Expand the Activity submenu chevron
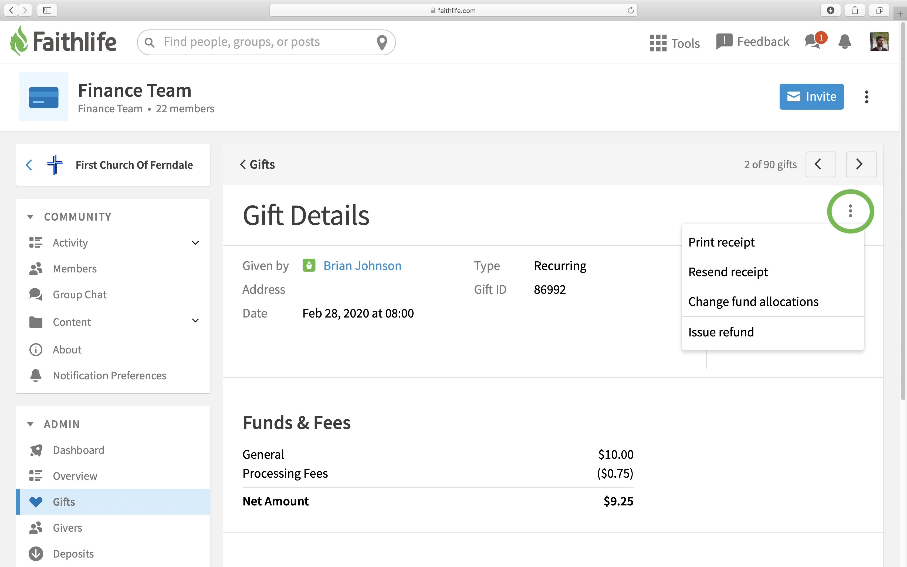 pos(195,243)
